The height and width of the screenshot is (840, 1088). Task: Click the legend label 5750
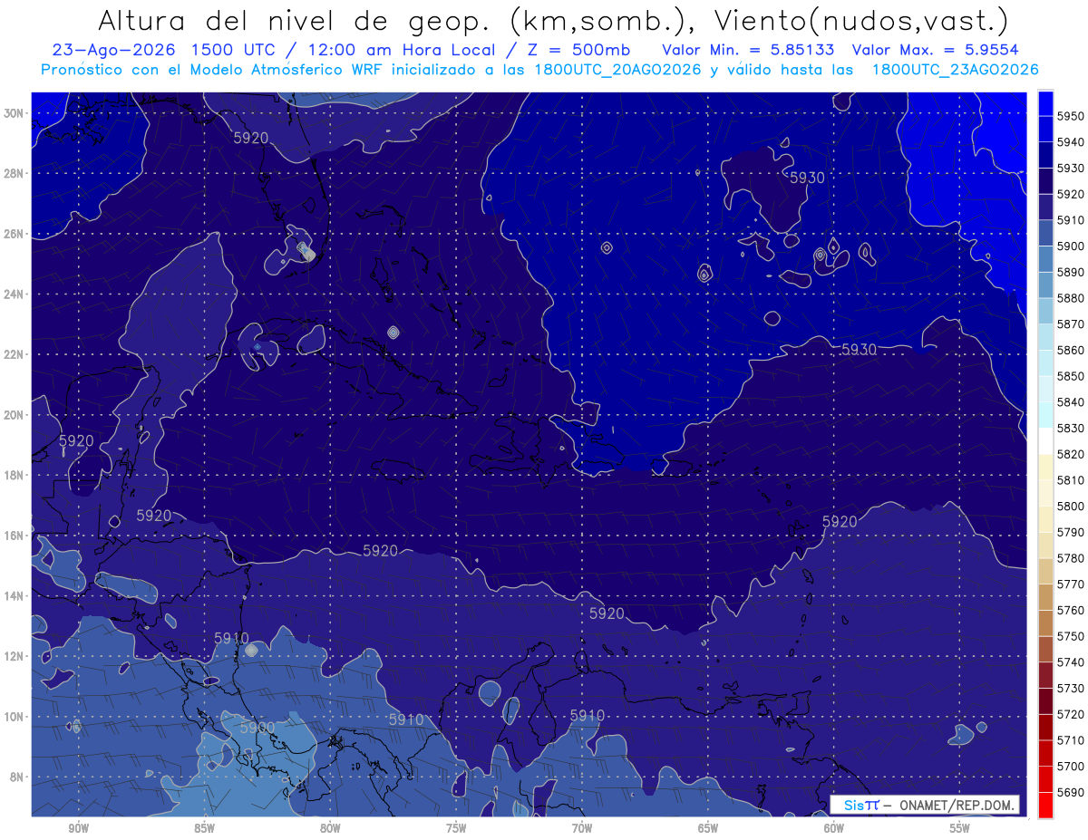click(1070, 636)
